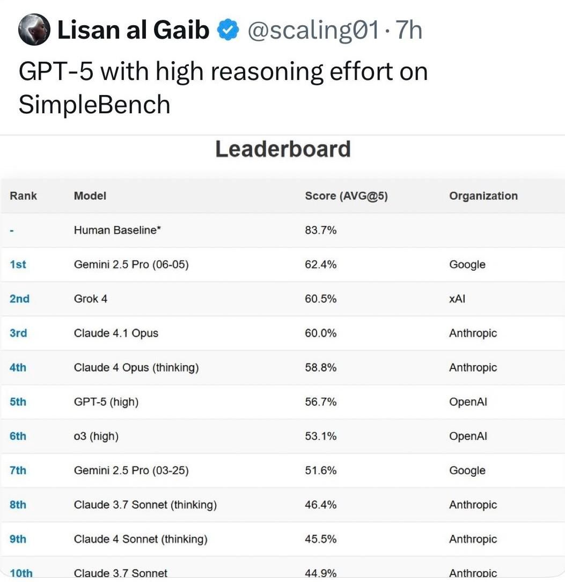The width and height of the screenshot is (565, 582).
Task: Click the Grok 4 model name
Action: (91, 299)
